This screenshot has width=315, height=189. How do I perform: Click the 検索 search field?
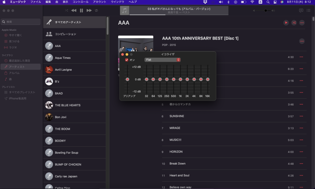tap(21, 22)
